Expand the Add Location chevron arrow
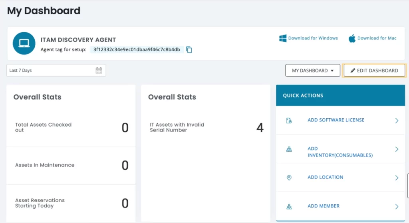409x223 pixels. point(397,178)
